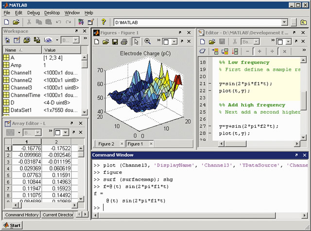Image resolution: width=311 pixels, height=231 pixels.
Task: Click Open selection icon in Workspace toolbar
Action: pos(17,40)
